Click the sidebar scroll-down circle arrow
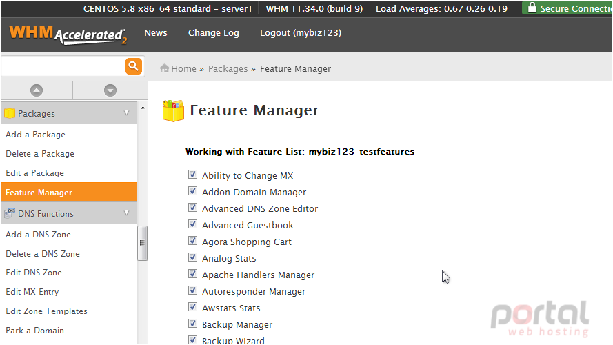Screen dimensions: 613x345 click(x=110, y=90)
